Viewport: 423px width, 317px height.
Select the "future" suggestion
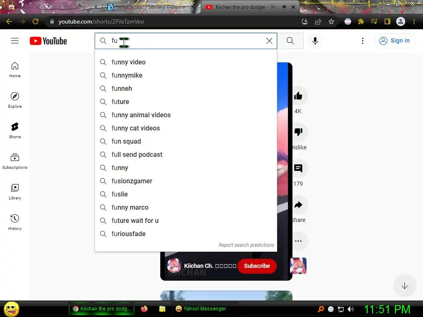pos(186,102)
